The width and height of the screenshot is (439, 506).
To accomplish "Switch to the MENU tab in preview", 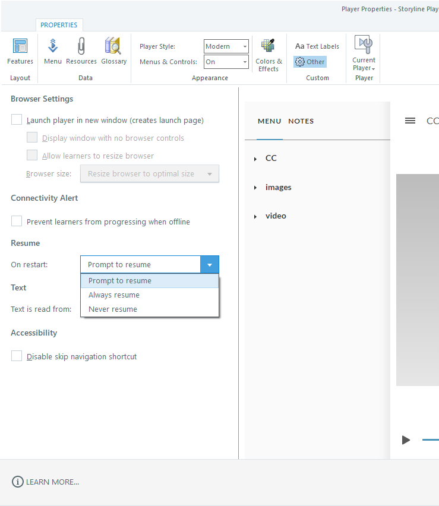I will (269, 121).
